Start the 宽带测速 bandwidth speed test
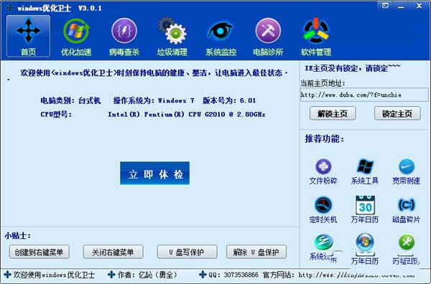The height and width of the screenshot is (284, 431). pos(407,171)
